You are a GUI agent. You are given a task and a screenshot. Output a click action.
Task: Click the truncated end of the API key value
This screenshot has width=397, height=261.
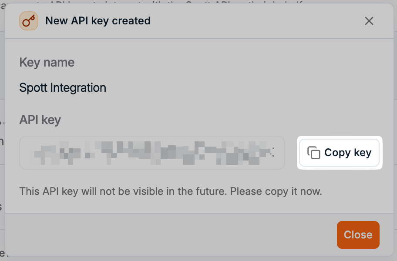(x=273, y=153)
